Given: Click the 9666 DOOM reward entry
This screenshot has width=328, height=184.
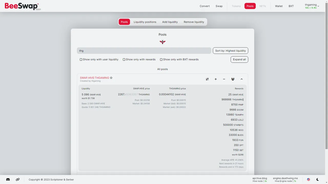Looking at the screenshot, I should pos(237,110).
